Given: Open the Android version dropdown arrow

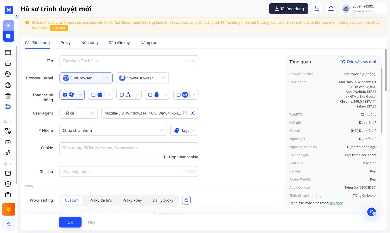Looking at the screenshot, I should tap(166, 95).
